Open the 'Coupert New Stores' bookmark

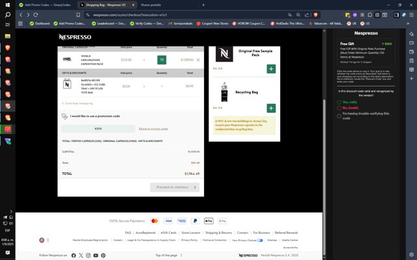(x=212, y=23)
